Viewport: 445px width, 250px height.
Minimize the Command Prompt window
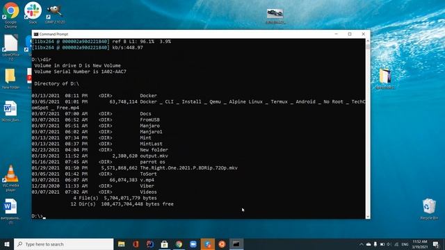tap(337, 34)
